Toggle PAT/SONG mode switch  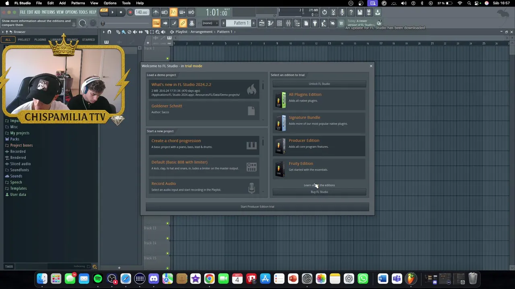click(104, 12)
